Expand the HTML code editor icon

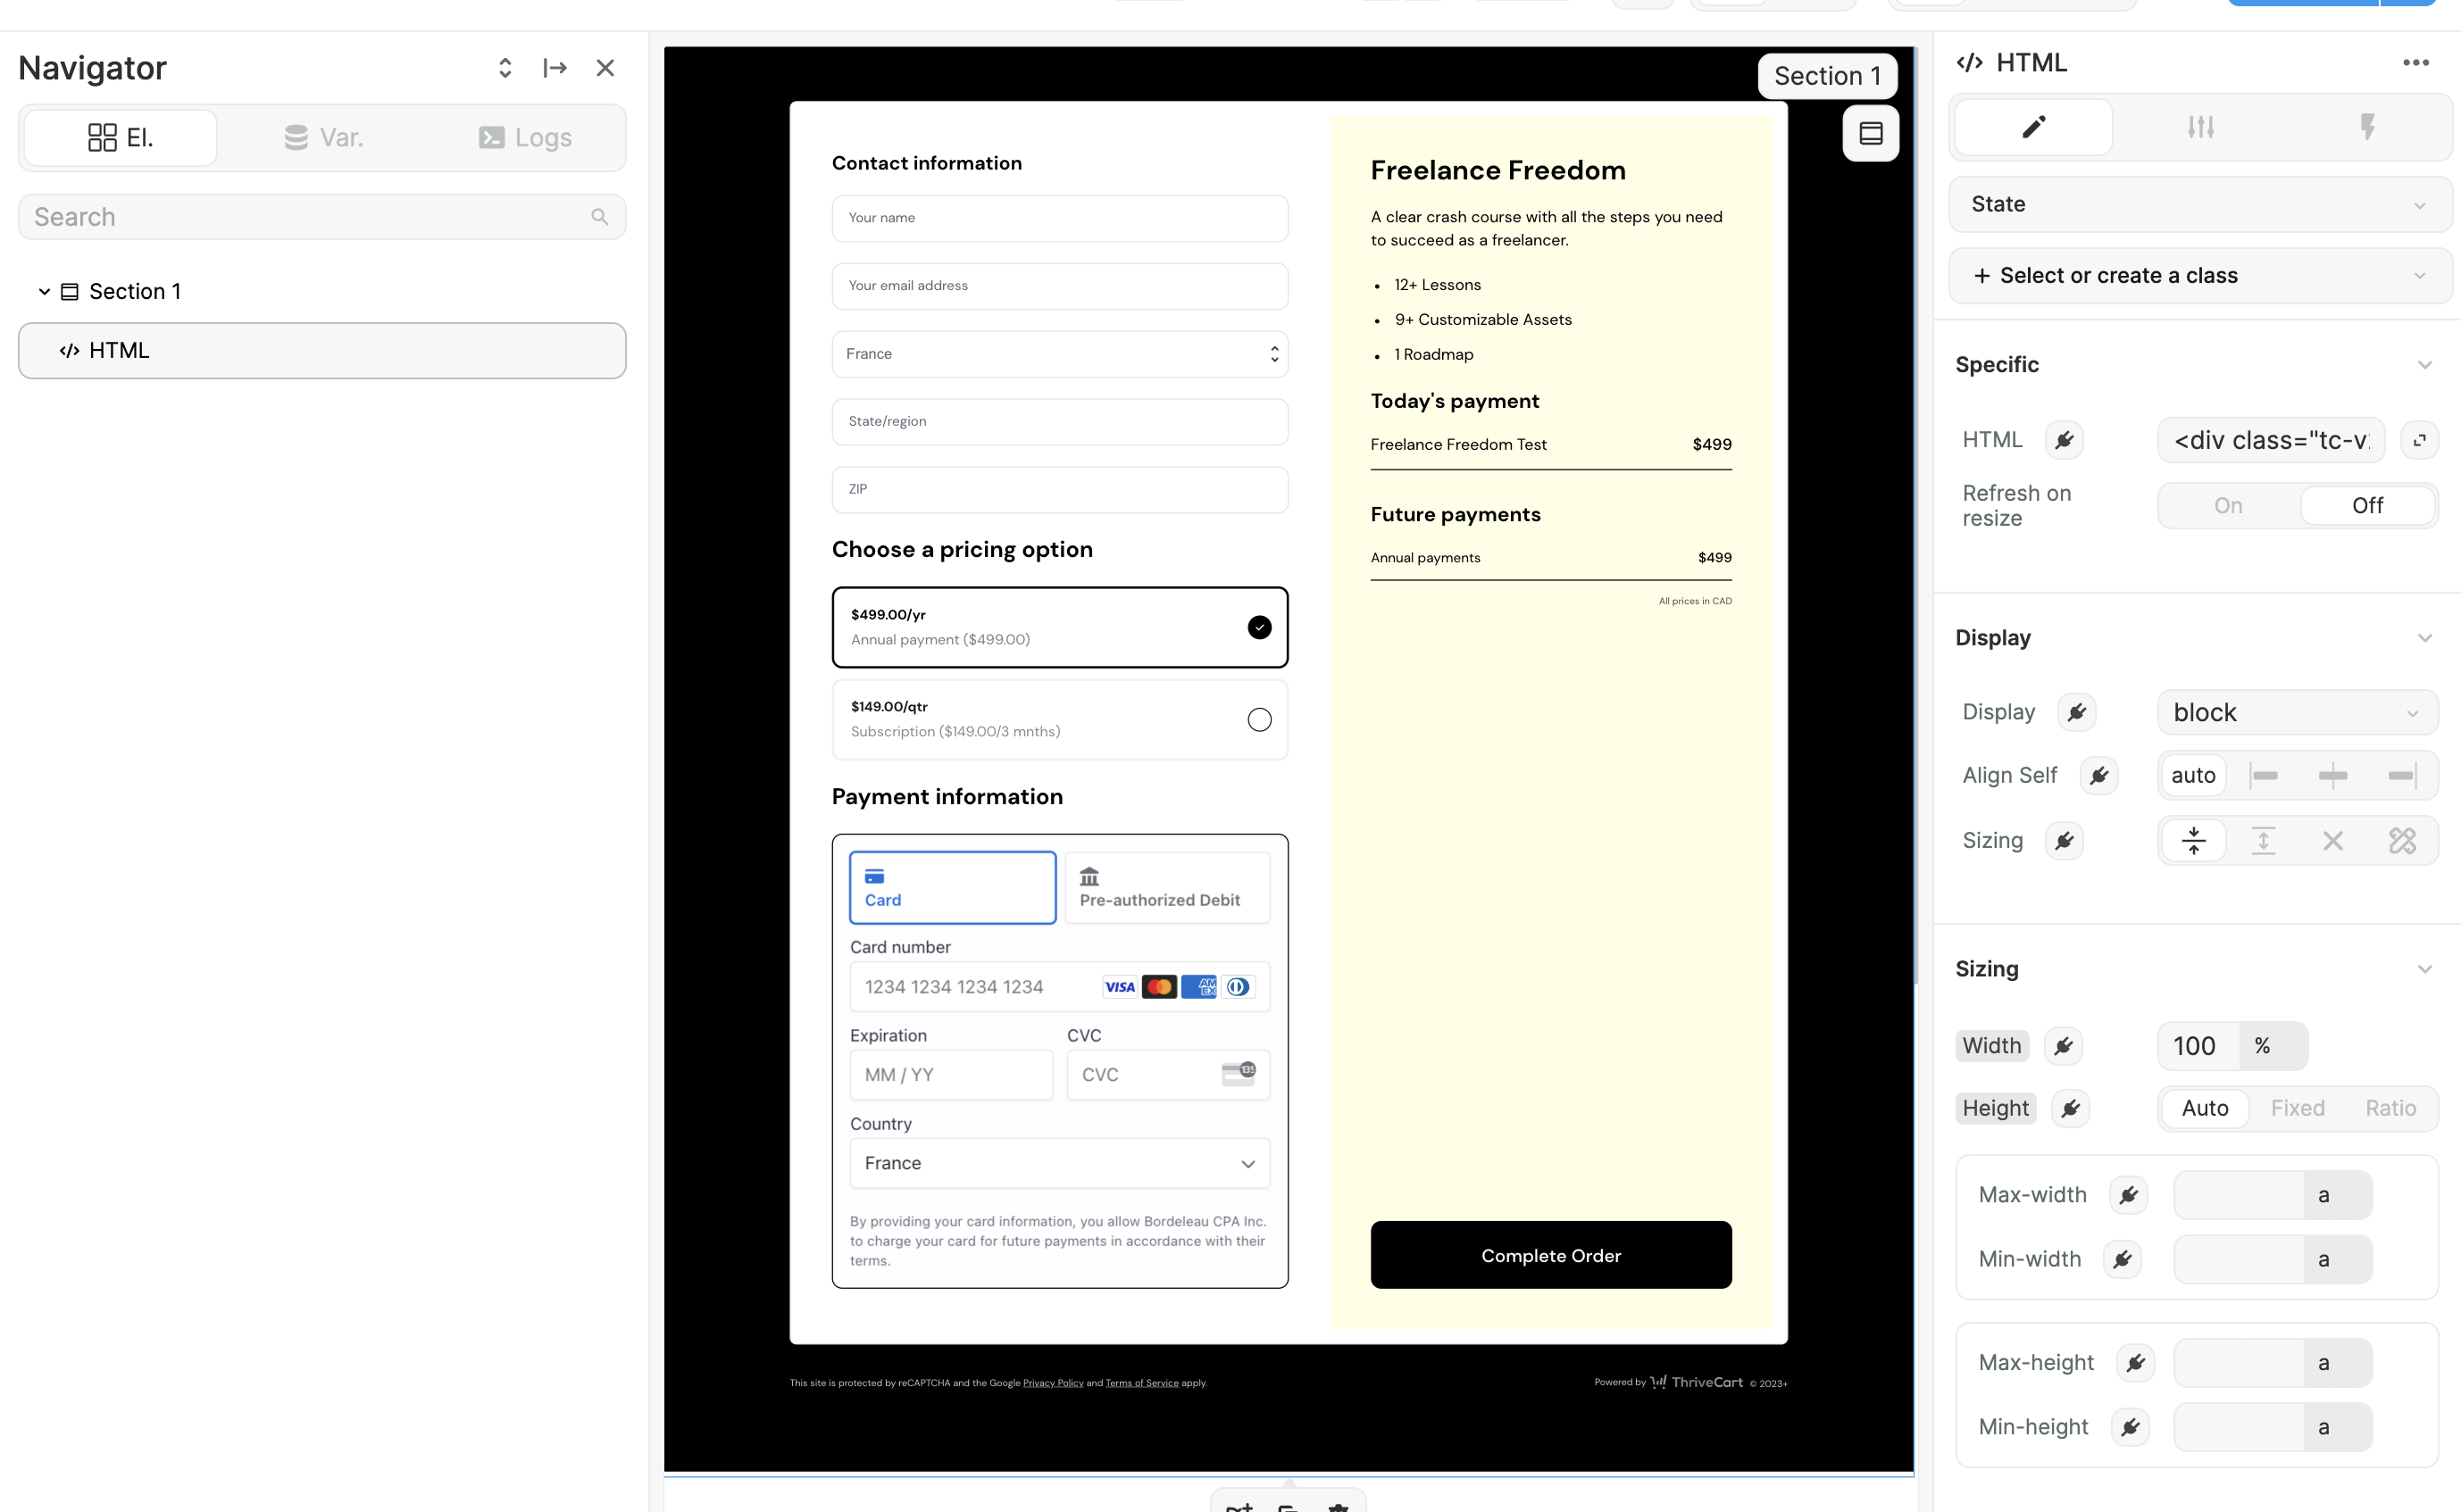(x=2419, y=440)
